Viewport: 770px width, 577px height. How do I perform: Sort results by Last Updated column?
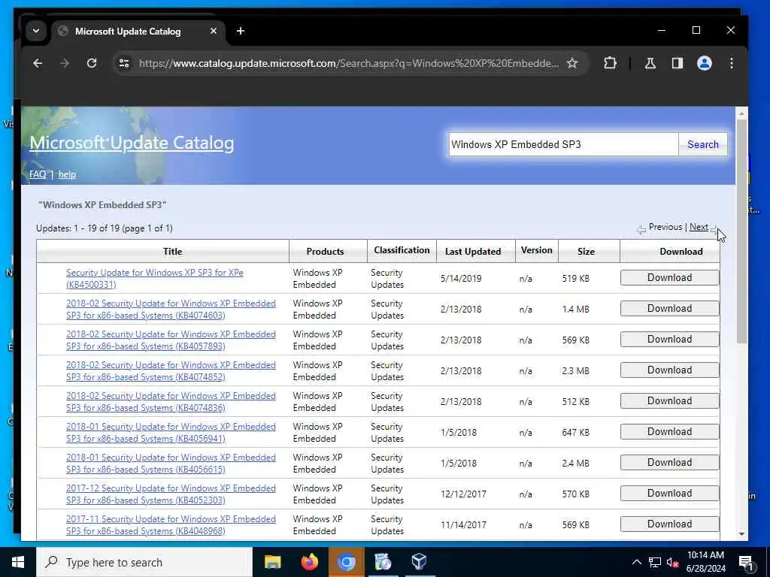pos(472,251)
